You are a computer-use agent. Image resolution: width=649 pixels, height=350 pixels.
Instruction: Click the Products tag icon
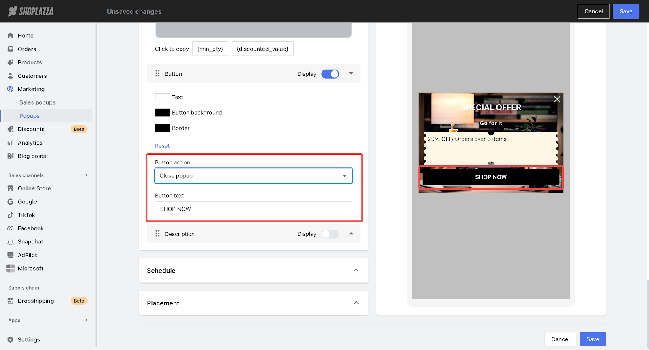[x=11, y=62]
